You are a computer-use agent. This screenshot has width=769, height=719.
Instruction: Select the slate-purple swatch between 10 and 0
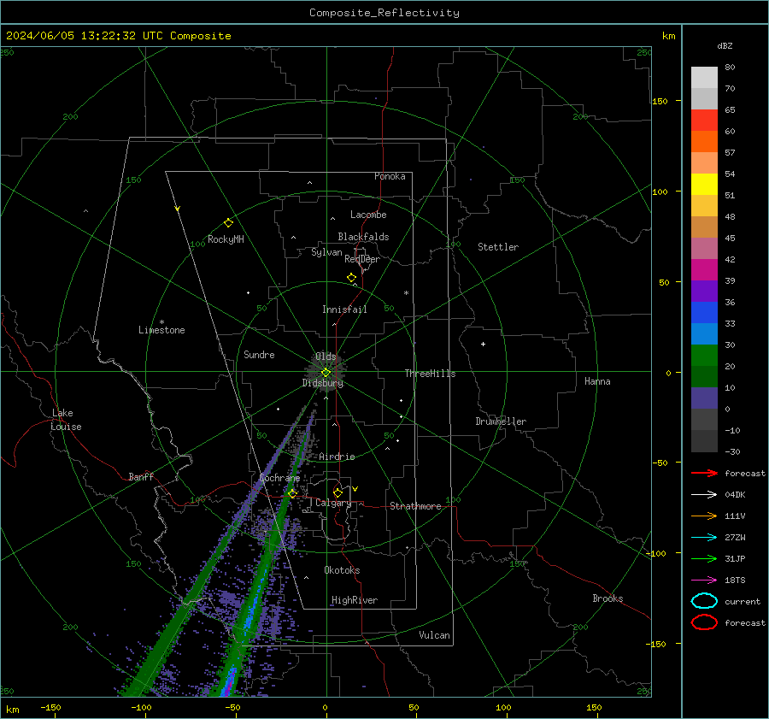coord(704,398)
